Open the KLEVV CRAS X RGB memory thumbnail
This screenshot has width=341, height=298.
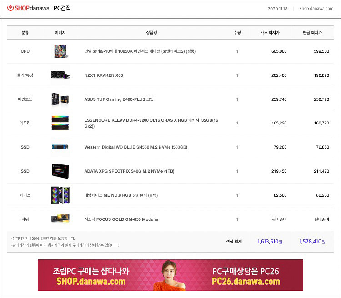[x=60, y=123]
